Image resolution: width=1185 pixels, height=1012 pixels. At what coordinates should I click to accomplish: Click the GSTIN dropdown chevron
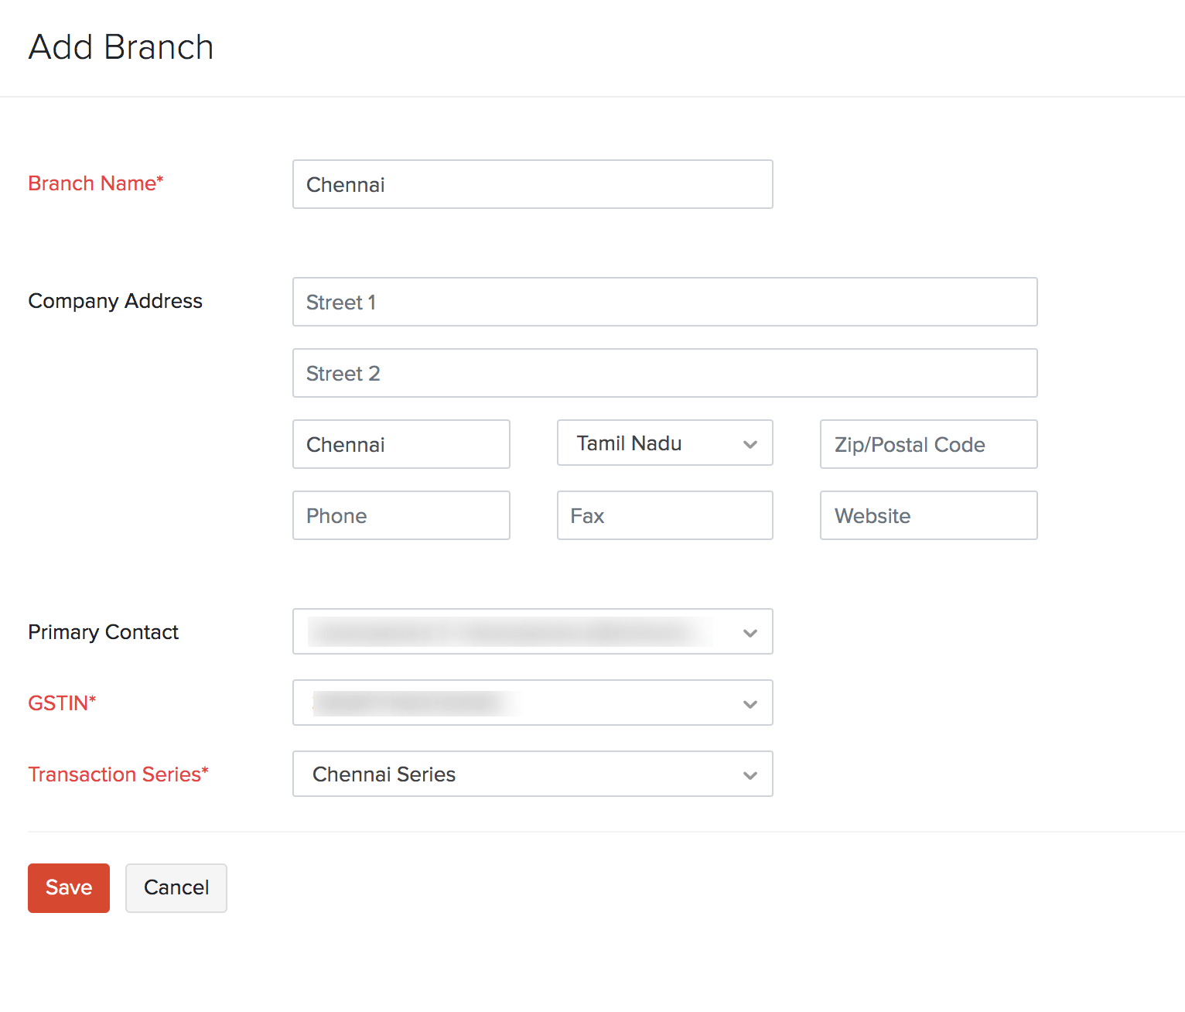pos(749,704)
